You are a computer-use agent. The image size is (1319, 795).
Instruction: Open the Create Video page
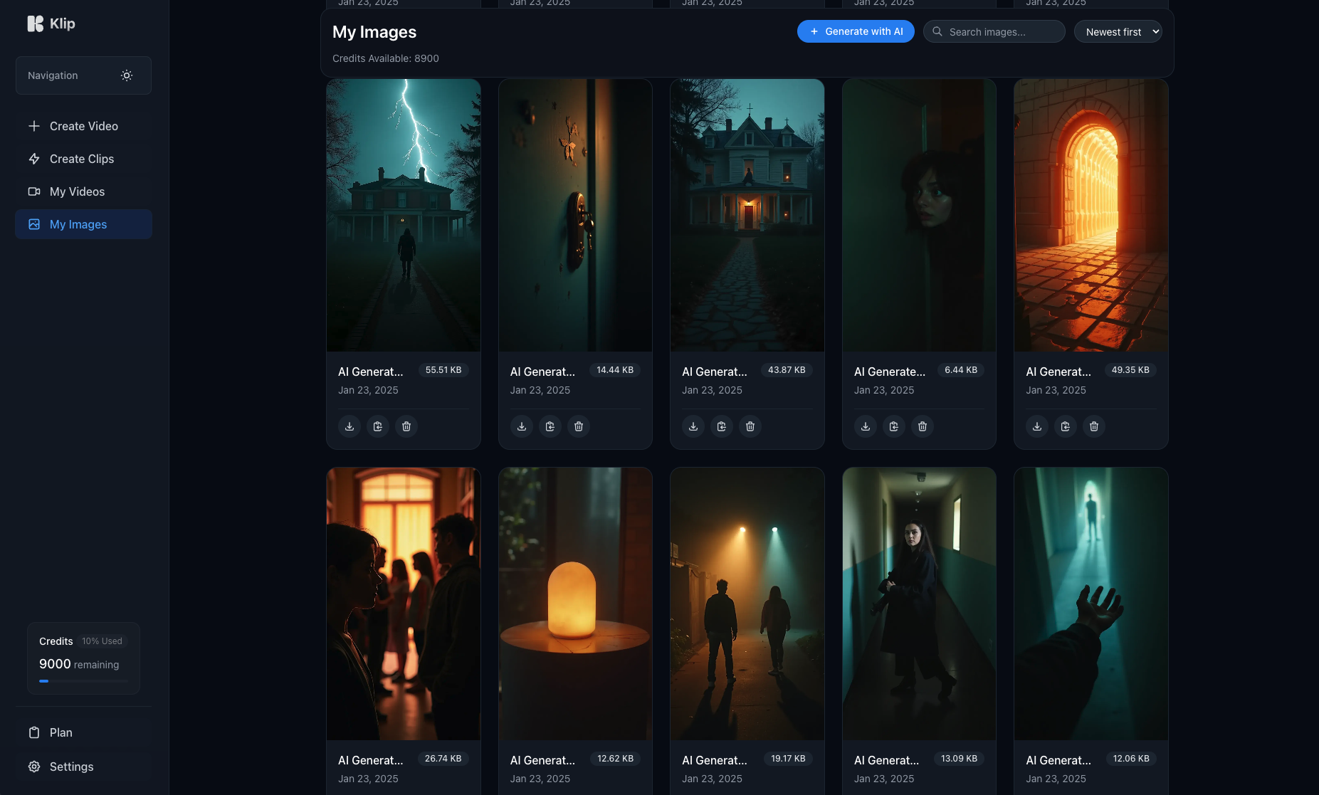[83, 126]
